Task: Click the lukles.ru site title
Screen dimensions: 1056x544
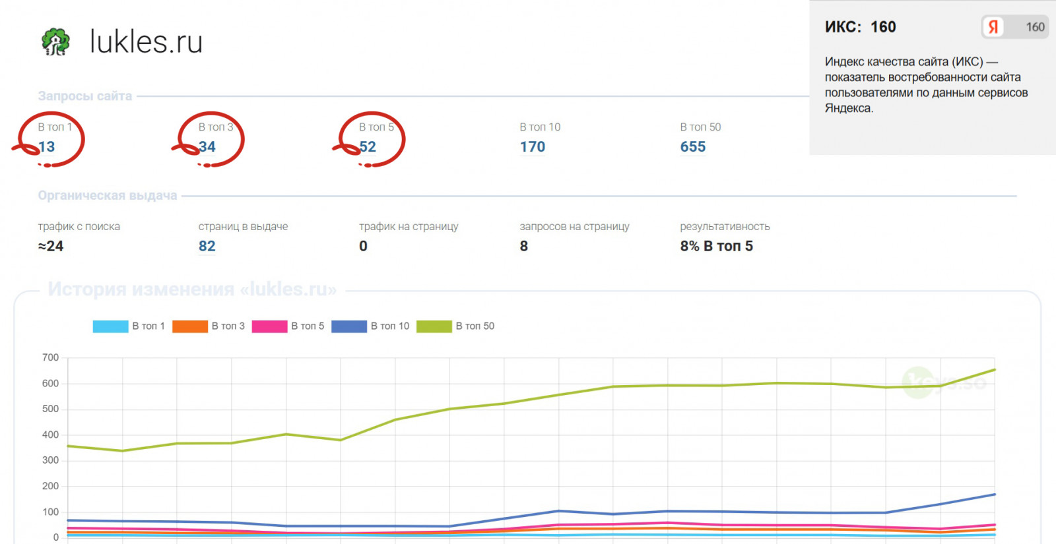Action: 146,42
